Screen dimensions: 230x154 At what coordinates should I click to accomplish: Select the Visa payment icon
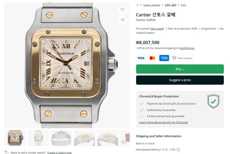(141, 58)
